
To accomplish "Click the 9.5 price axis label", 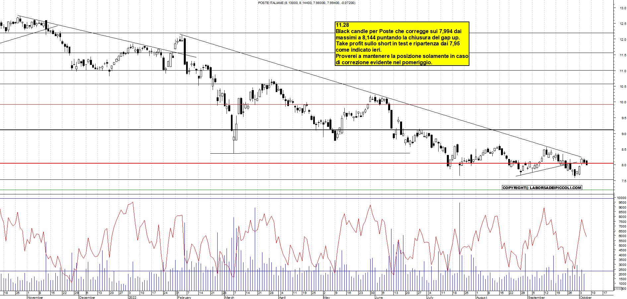I will [623, 118].
